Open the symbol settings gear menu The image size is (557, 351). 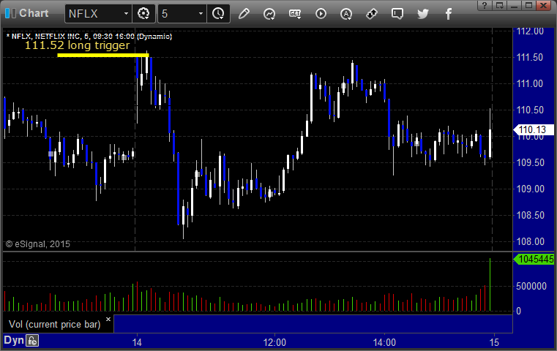point(143,14)
